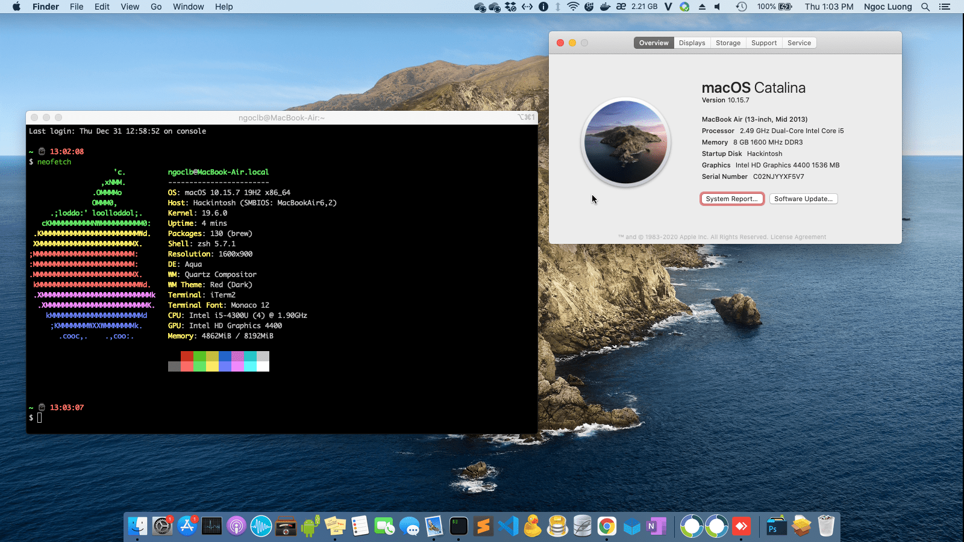Open iTerm terminal icon in Dock
The image size is (964, 542).
(x=459, y=526)
